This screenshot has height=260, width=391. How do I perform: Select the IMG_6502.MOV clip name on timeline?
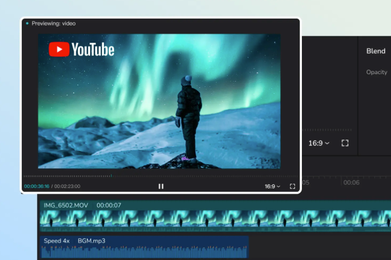[x=66, y=205]
